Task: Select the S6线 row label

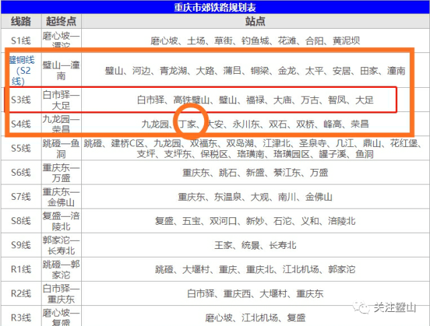Action: [x=21, y=172]
